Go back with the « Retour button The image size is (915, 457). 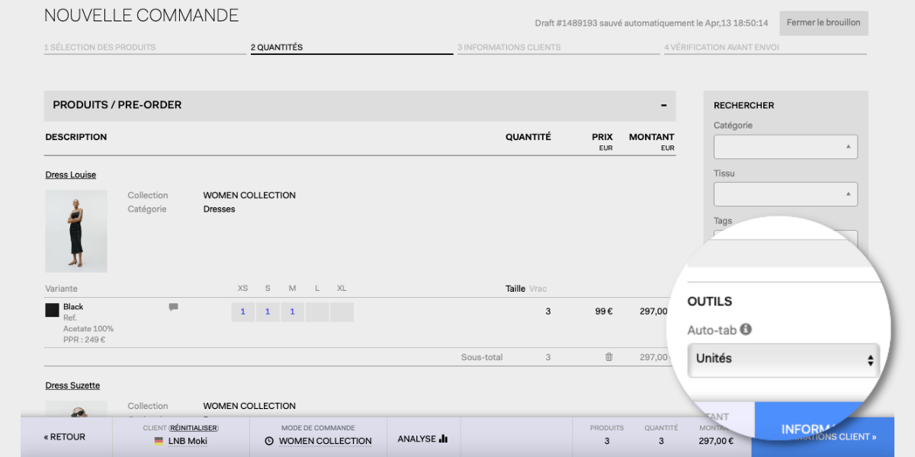coord(65,437)
